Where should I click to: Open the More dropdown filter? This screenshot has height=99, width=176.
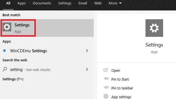click(x=115, y=3)
